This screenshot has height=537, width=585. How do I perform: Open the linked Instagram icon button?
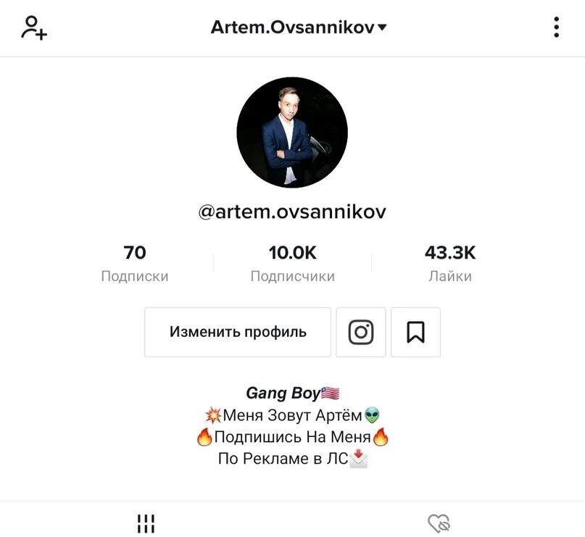[x=361, y=332]
